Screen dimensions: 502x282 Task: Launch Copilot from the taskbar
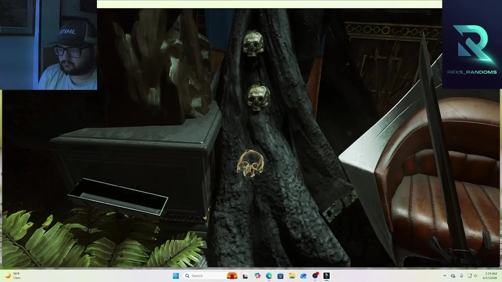257,276
